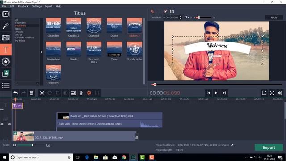Viewport: 286px width, 161px height.
Task: Open the File menu
Action: point(4,6)
